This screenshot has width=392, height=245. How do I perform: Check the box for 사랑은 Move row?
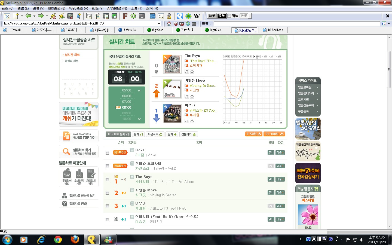coord(107,193)
